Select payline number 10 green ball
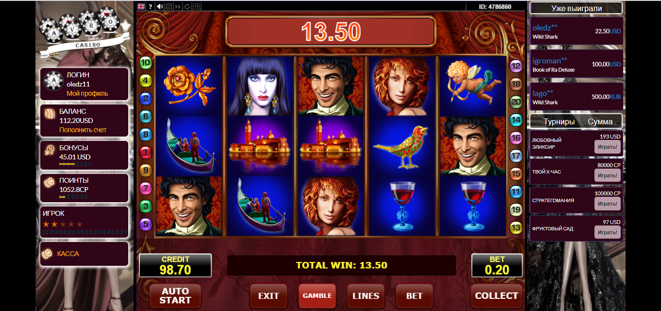 click(x=146, y=62)
